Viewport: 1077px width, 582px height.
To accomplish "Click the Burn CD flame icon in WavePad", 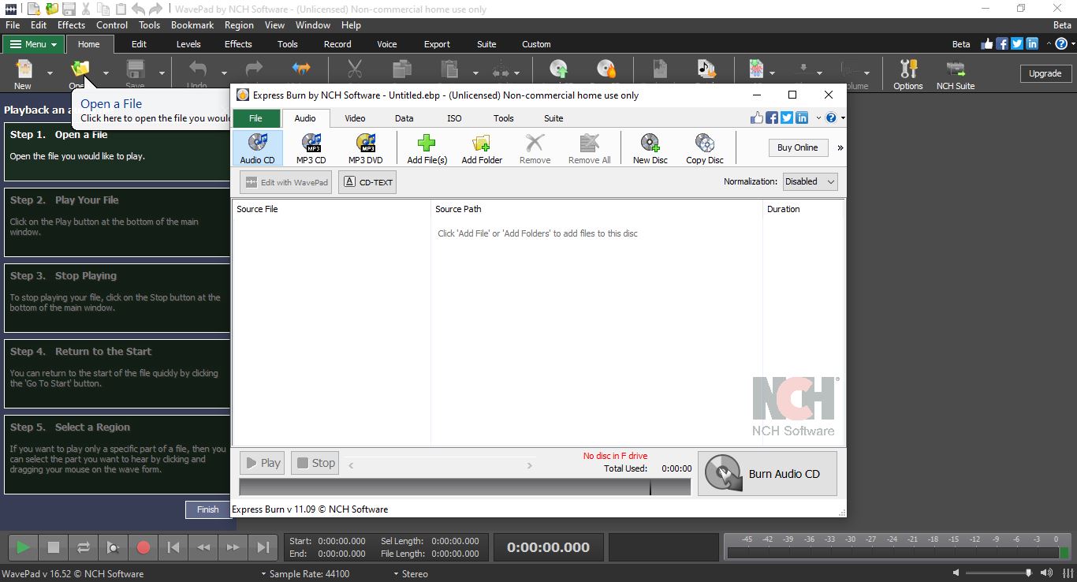I will [x=606, y=69].
